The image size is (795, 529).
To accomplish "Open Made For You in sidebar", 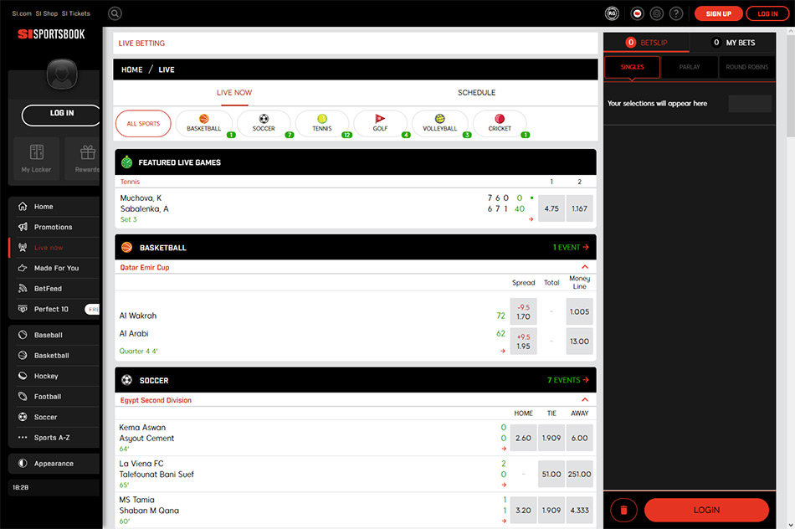I will tap(54, 268).
